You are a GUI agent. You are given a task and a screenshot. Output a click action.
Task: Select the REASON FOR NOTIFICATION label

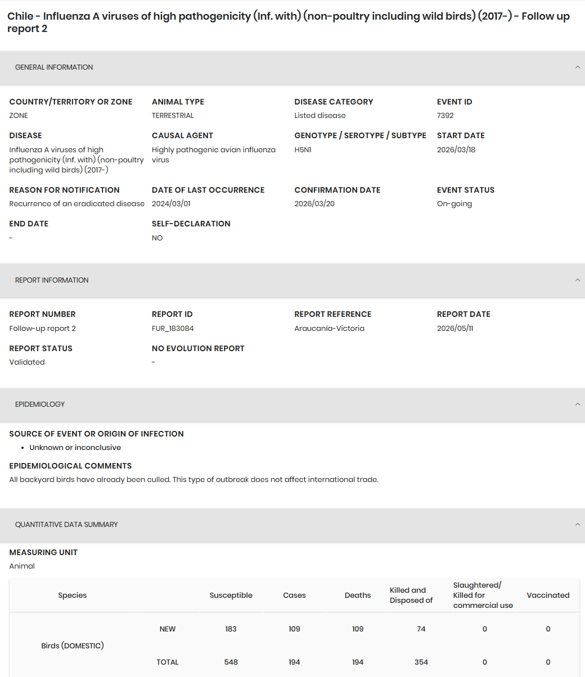coord(65,190)
